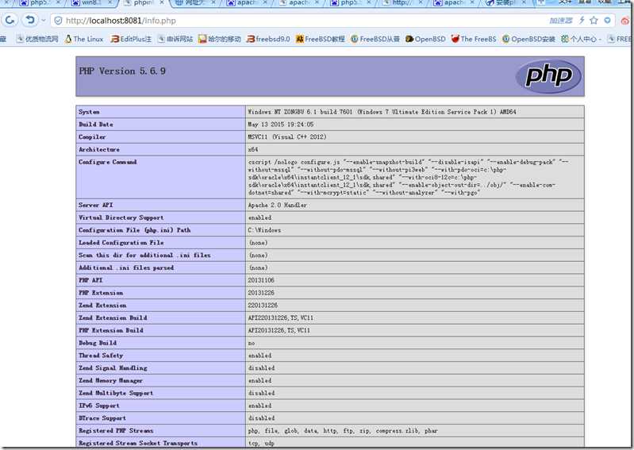Viewport: 634px width, 450px height.
Task: Click the Thread Safety label
Action: coord(101,356)
